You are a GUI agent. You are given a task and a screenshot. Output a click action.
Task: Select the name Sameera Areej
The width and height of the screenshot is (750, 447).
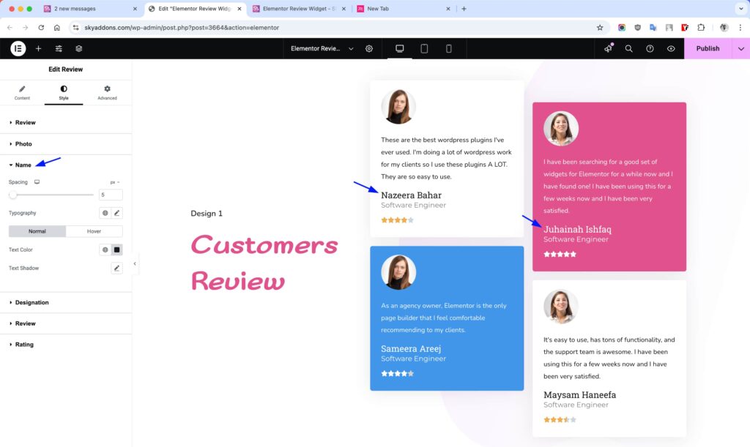[x=411, y=349]
